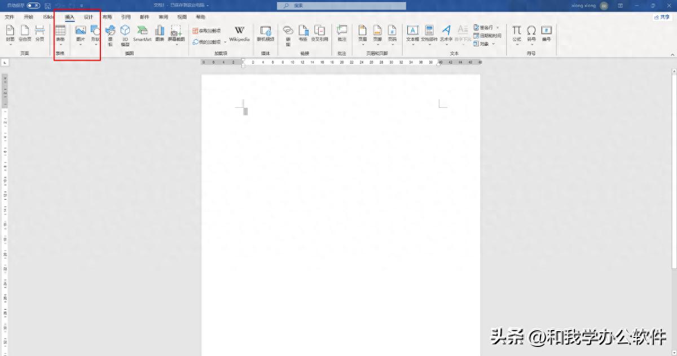Screen dimensions: 677x356
Task: Toggle the AutoSave (自动保存) switch
Action: tap(34, 5)
